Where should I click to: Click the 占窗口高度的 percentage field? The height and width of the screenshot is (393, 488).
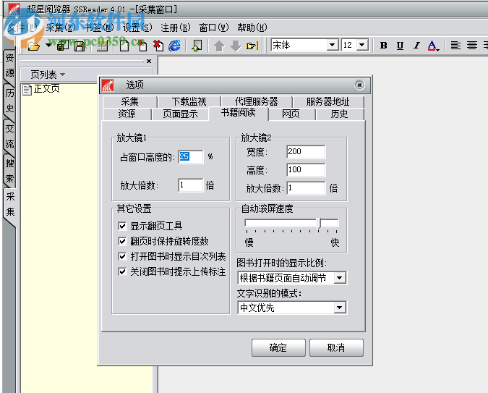pyautogui.click(x=191, y=156)
